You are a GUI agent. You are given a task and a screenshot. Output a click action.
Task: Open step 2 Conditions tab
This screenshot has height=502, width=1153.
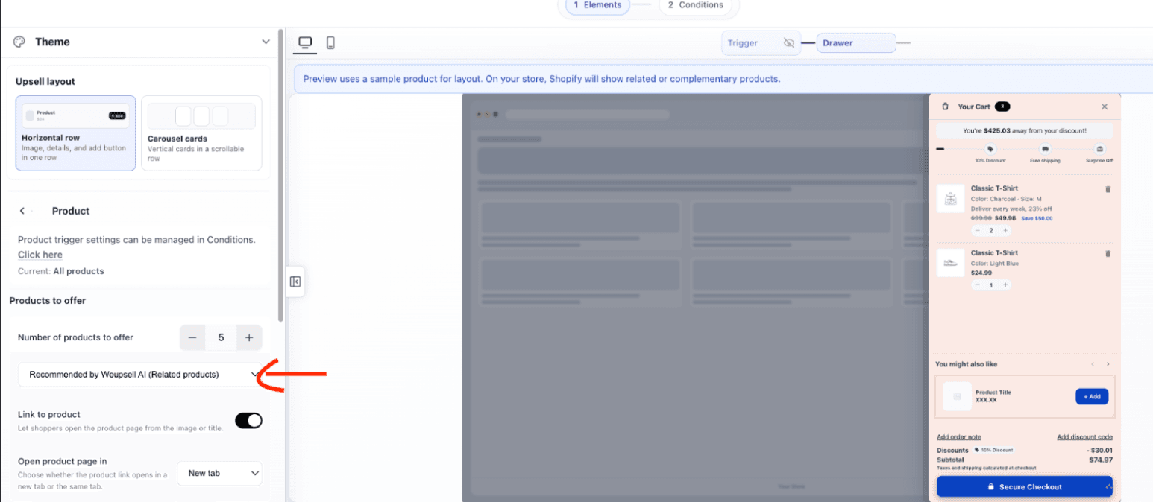(695, 5)
